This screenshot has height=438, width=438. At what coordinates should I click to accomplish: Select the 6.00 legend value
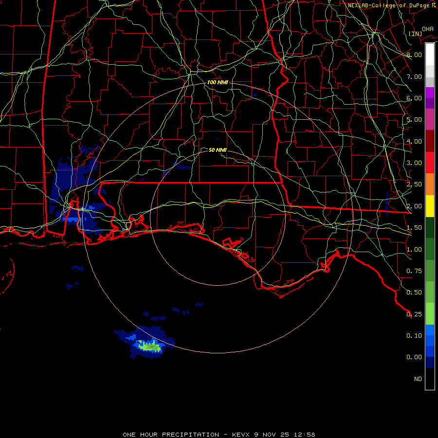point(414,98)
